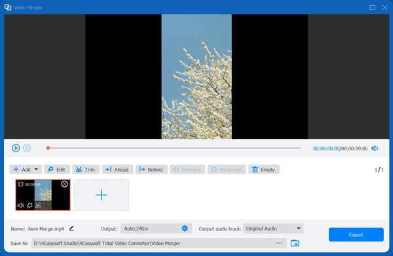Image resolution: width=393 pixels, height=256 pixels.
Task: Click the empty plus slot to add clip
Action: [102, 195]
